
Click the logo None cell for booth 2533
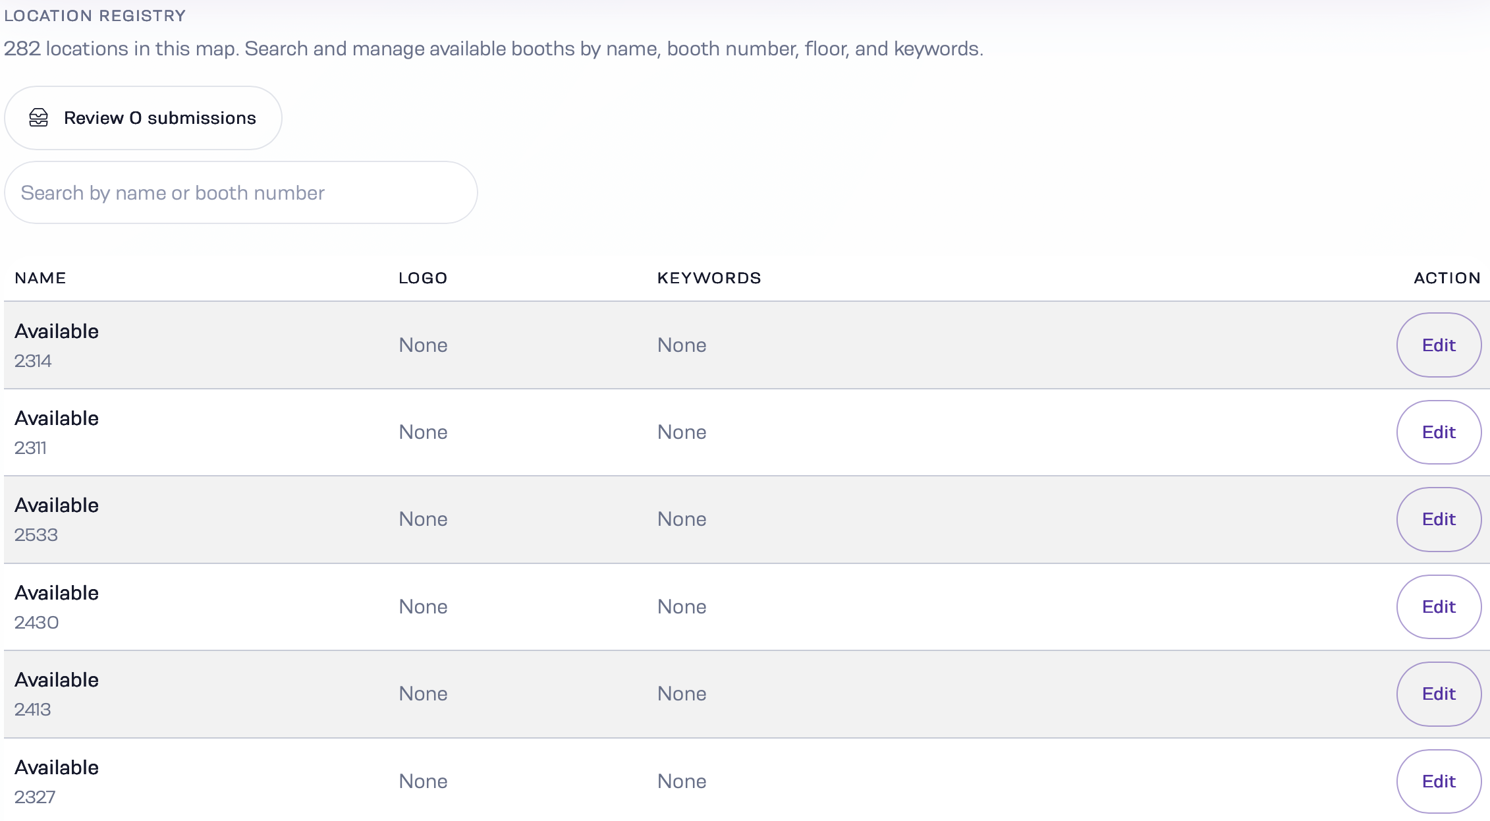click(423, 519)
